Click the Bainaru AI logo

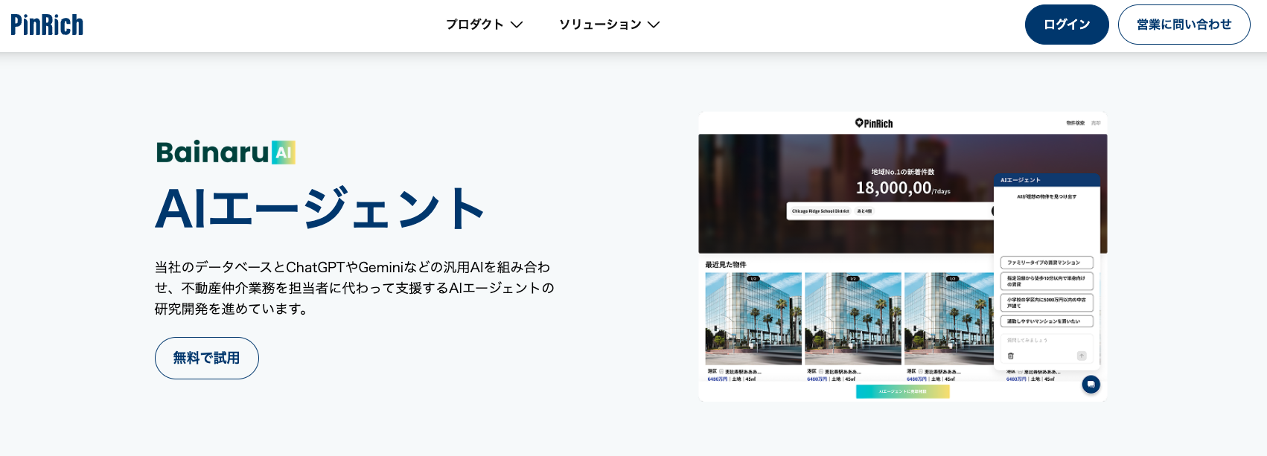coord(226,152)
